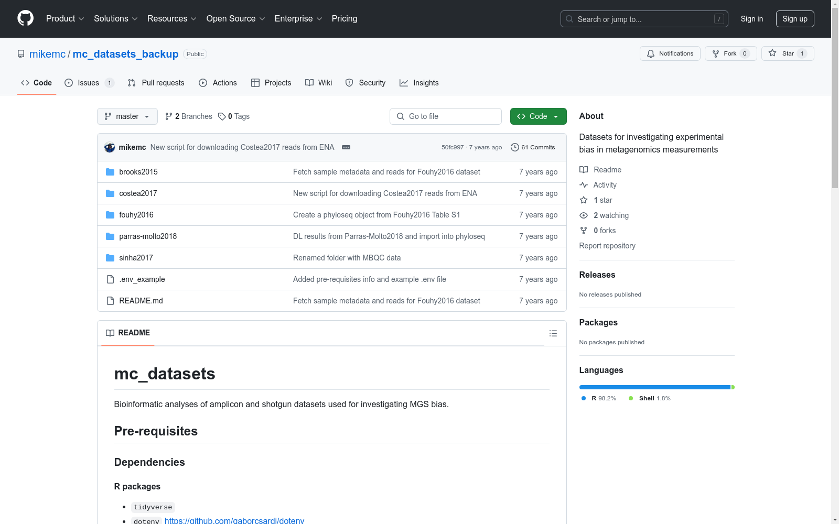Open the mikemc owner profile link

[x=48, y=54]
